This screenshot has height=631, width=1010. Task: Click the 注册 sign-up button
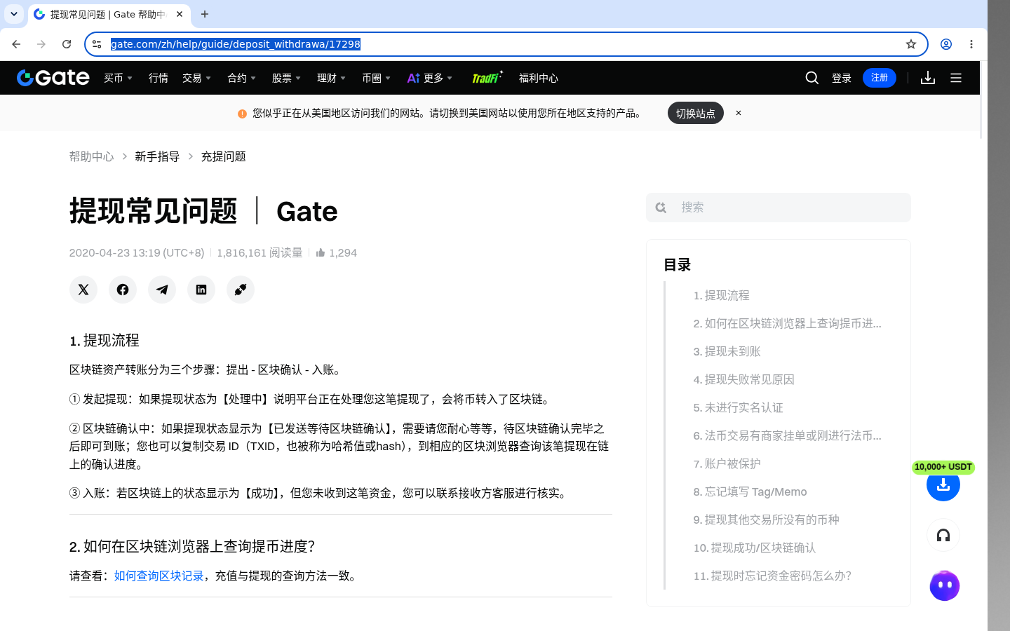(880, 78)
